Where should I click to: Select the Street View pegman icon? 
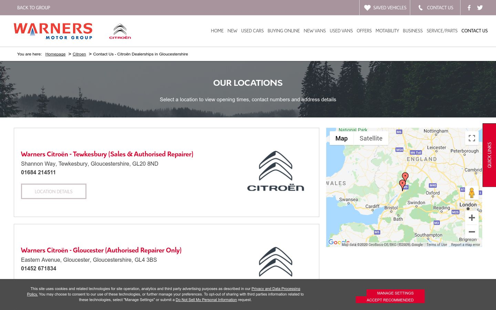point(472,193)
